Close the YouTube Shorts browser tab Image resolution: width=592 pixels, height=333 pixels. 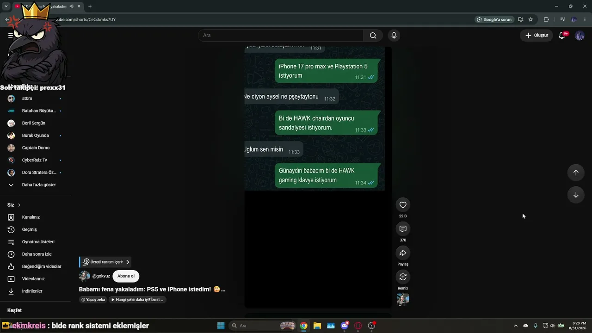click(79, 6)
